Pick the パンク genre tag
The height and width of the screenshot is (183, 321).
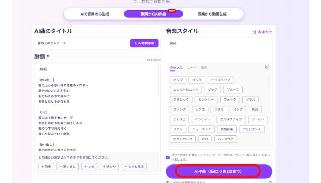(x=238, y=109)
